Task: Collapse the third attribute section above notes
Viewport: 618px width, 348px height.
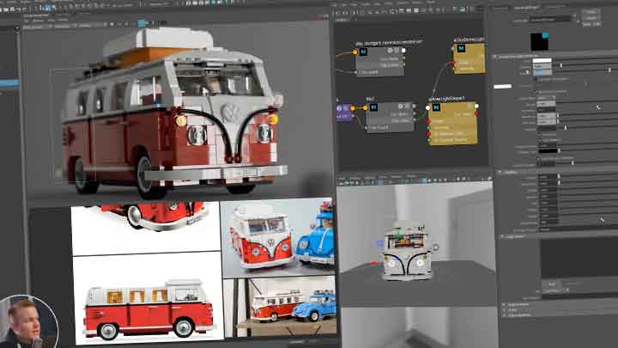Action: pyautogui.click(x=502, y=236)
